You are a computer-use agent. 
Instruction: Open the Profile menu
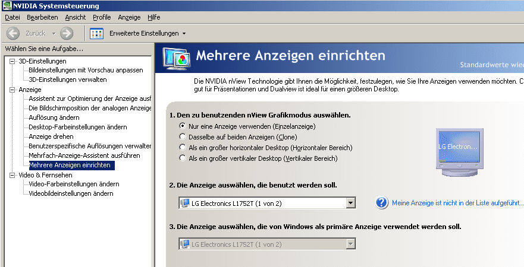102,17
